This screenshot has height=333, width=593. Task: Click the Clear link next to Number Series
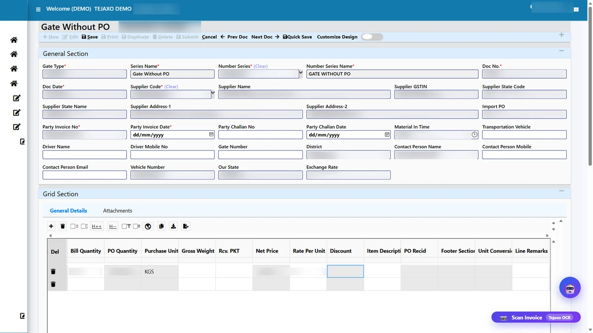tap(260, 66)
